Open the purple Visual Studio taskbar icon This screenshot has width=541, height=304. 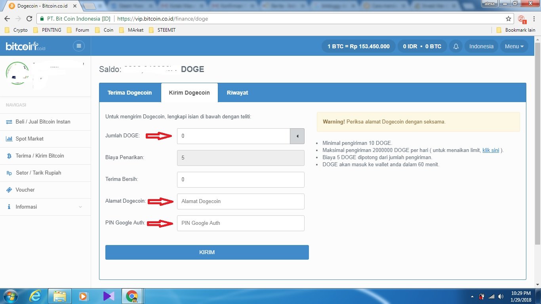[x=109, y=296]
